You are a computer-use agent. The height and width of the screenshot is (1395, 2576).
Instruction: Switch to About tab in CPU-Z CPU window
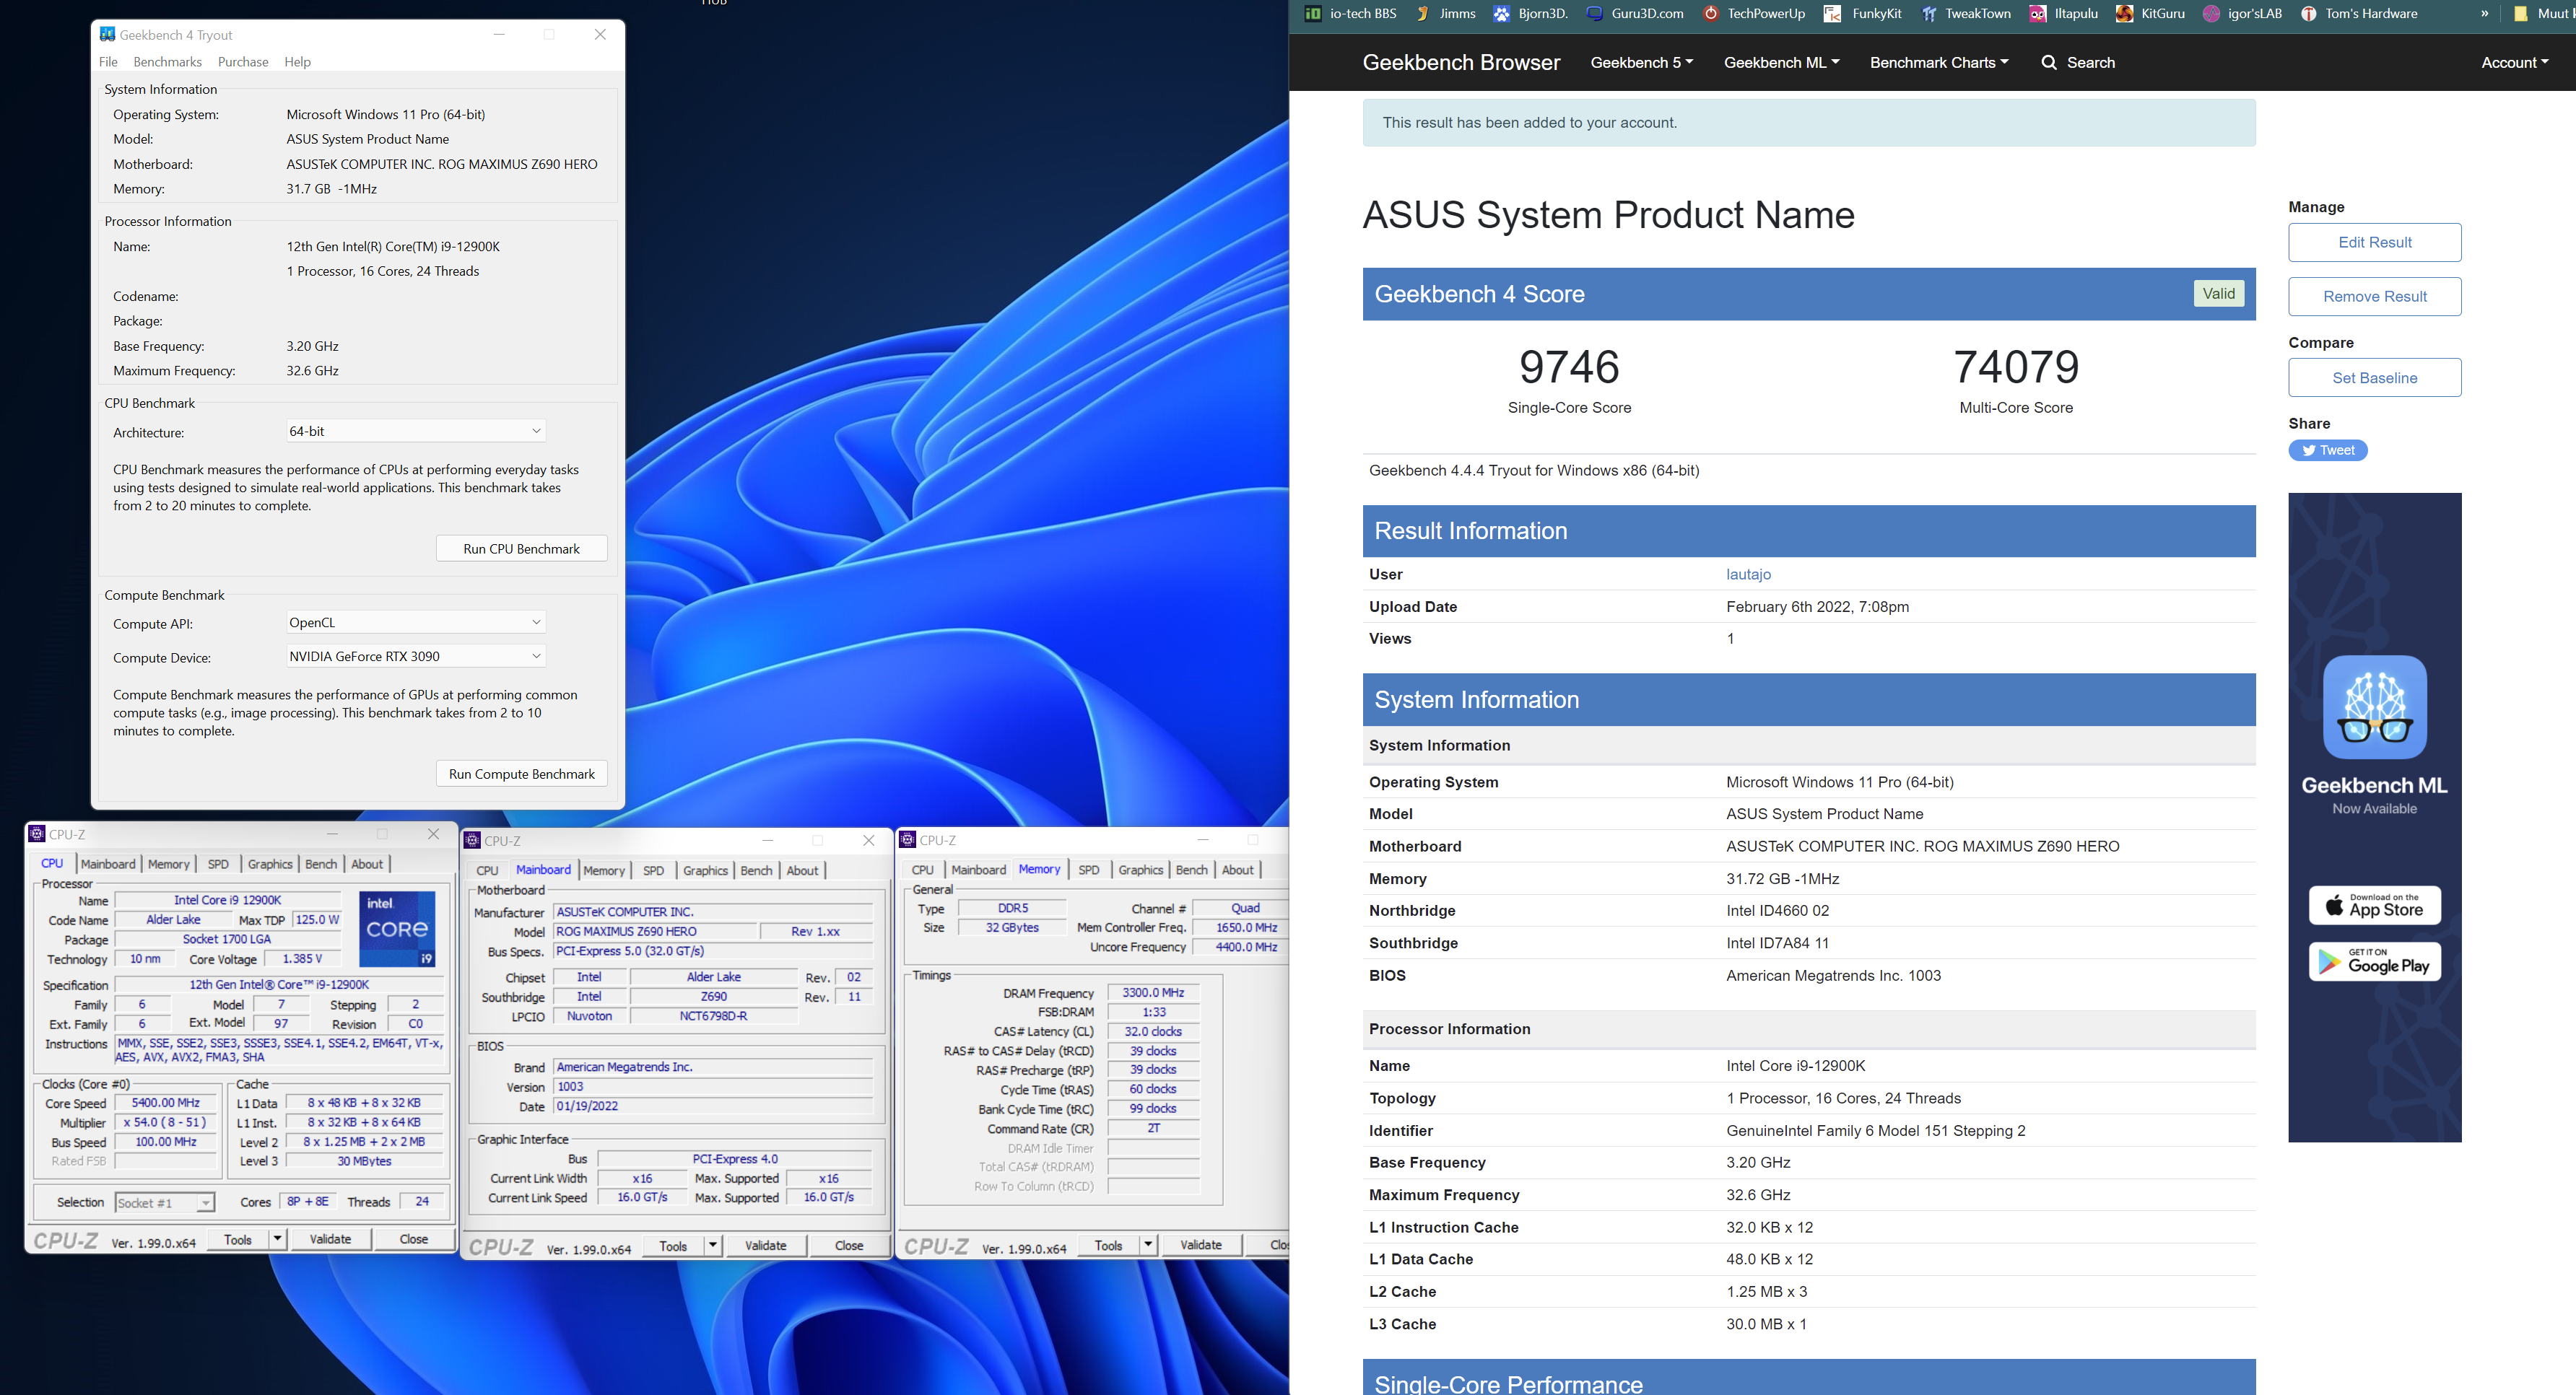(x=367, y=865)
